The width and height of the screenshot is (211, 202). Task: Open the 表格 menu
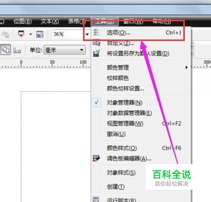[x=76, y=21]
